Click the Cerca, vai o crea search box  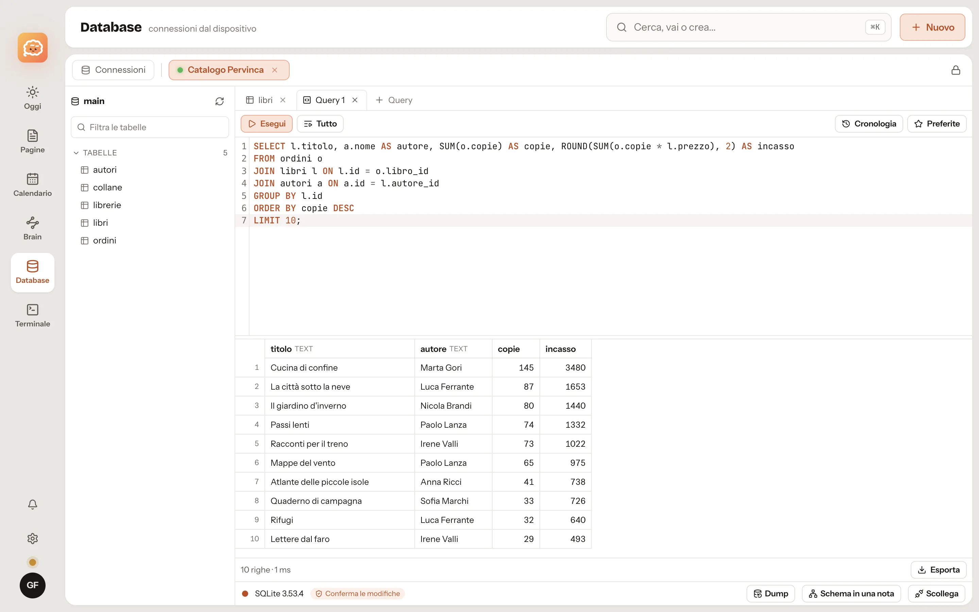point(749,27)
